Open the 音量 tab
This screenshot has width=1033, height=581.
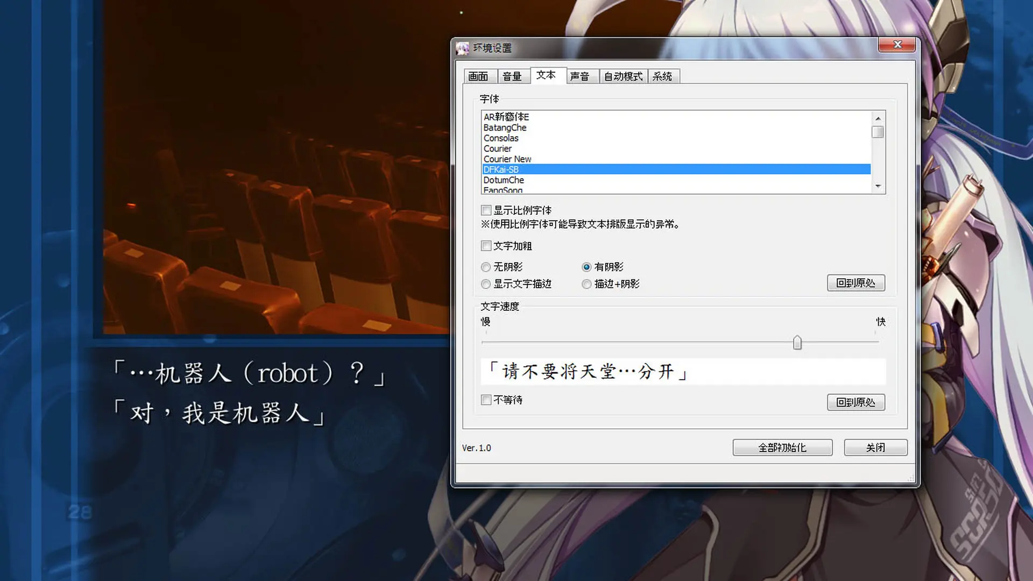(x=512, y=76)
